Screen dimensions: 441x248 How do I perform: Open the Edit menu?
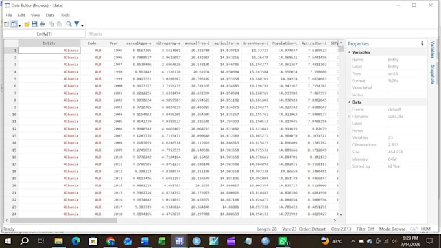pyautogui.click(x=21, y=15)
